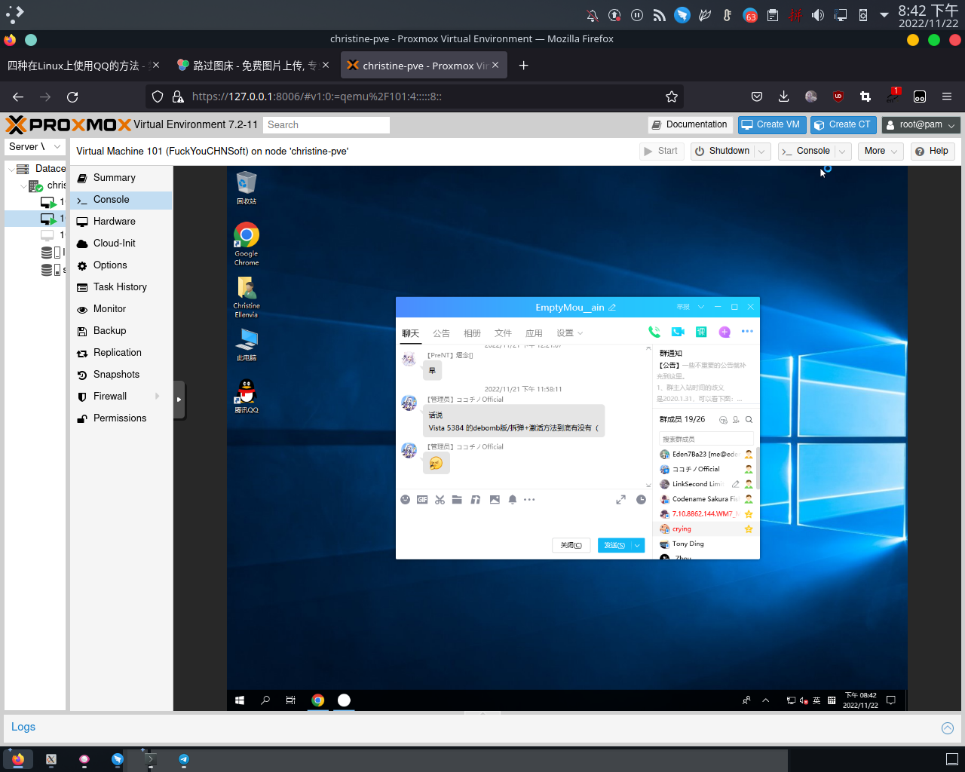Click the bell icon in QQ chat toolbar
This screenshot has width=965, height=772.
[x=513, y=500]
